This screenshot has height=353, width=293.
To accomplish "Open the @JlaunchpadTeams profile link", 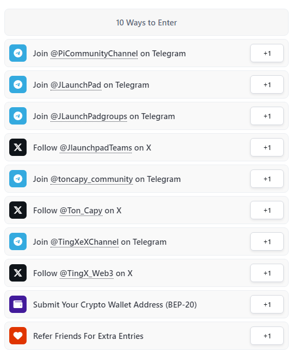I will [x=95, y=148].
